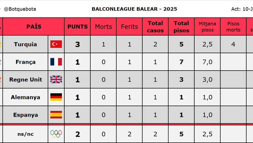The height and width of the screenshot is (143, 253).
Task: Select the PUNTS column header
Action: [x=77, y=26]
